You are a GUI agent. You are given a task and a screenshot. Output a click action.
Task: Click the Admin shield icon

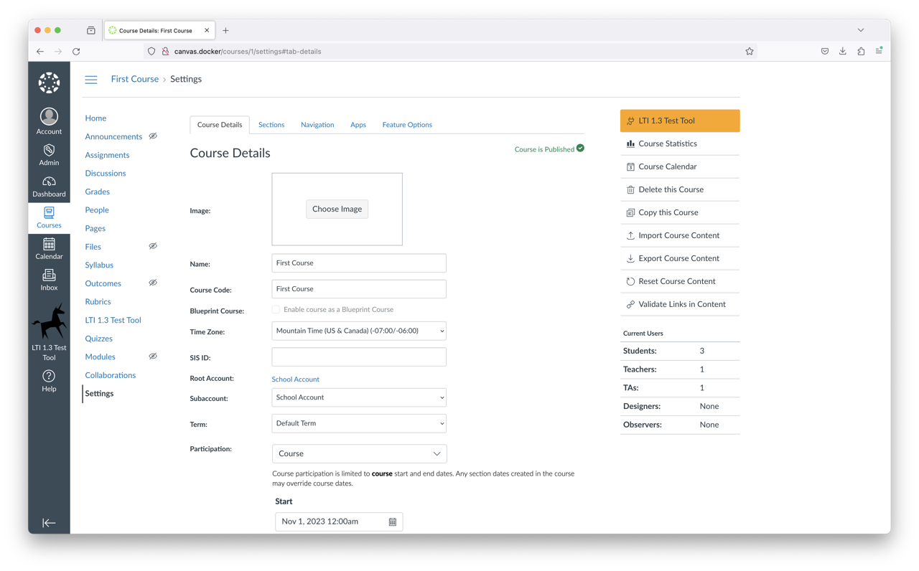click(49, 151)
